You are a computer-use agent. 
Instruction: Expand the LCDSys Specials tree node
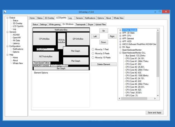click(x=120, y=30)
